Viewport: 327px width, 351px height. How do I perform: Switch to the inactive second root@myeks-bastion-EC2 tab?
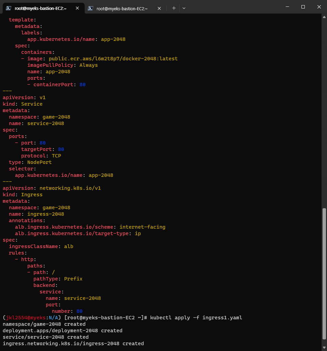point(125,9)
